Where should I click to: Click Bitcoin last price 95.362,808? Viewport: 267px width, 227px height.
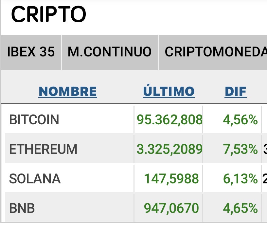(169, 120)
